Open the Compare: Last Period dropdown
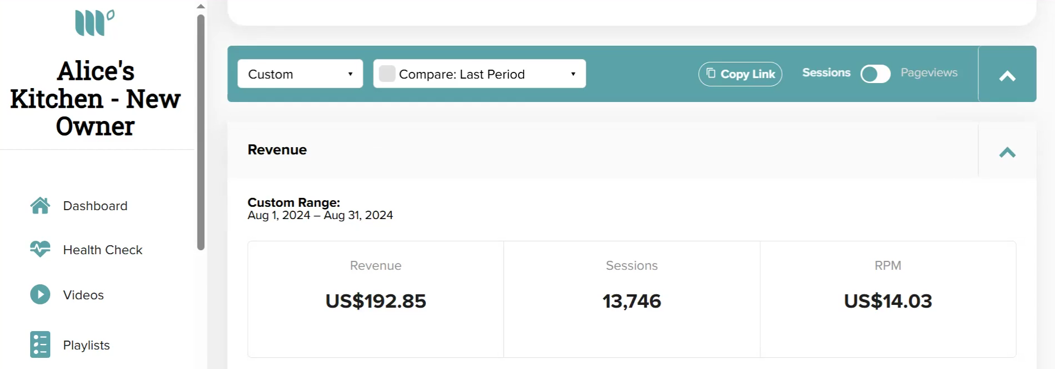Viewport: 1055px width, 369px height. click(479, 74)
